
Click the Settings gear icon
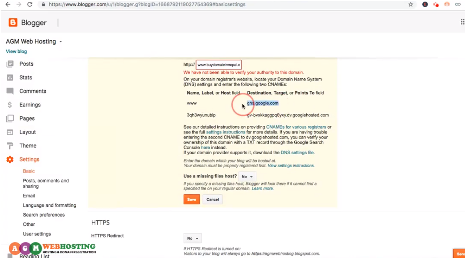pos(10,159)
